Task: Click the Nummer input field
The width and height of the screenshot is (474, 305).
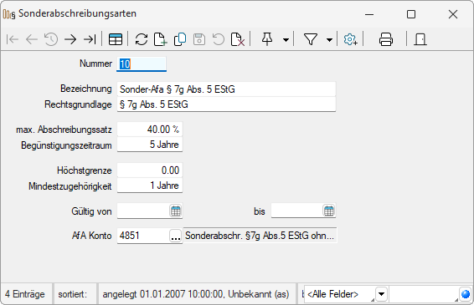Action: (142, 64)
